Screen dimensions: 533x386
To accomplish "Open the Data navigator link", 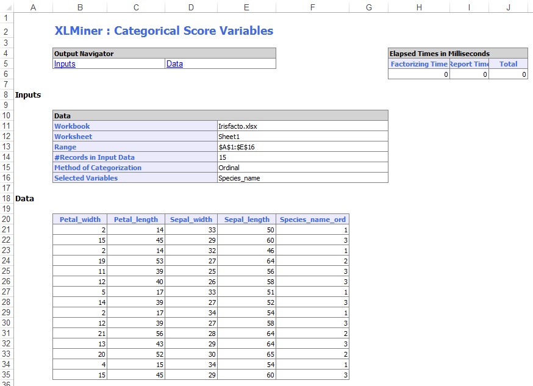I will (174, 64).
